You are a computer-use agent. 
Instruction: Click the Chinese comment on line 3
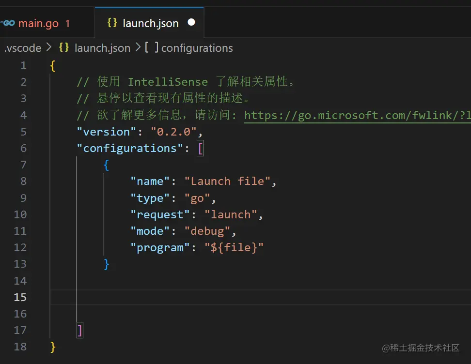pos(163,98)
